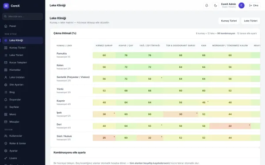Click the Kurye Talepleri envelope icon
Viewport: 265px width, 165px height.
point(6,62)
